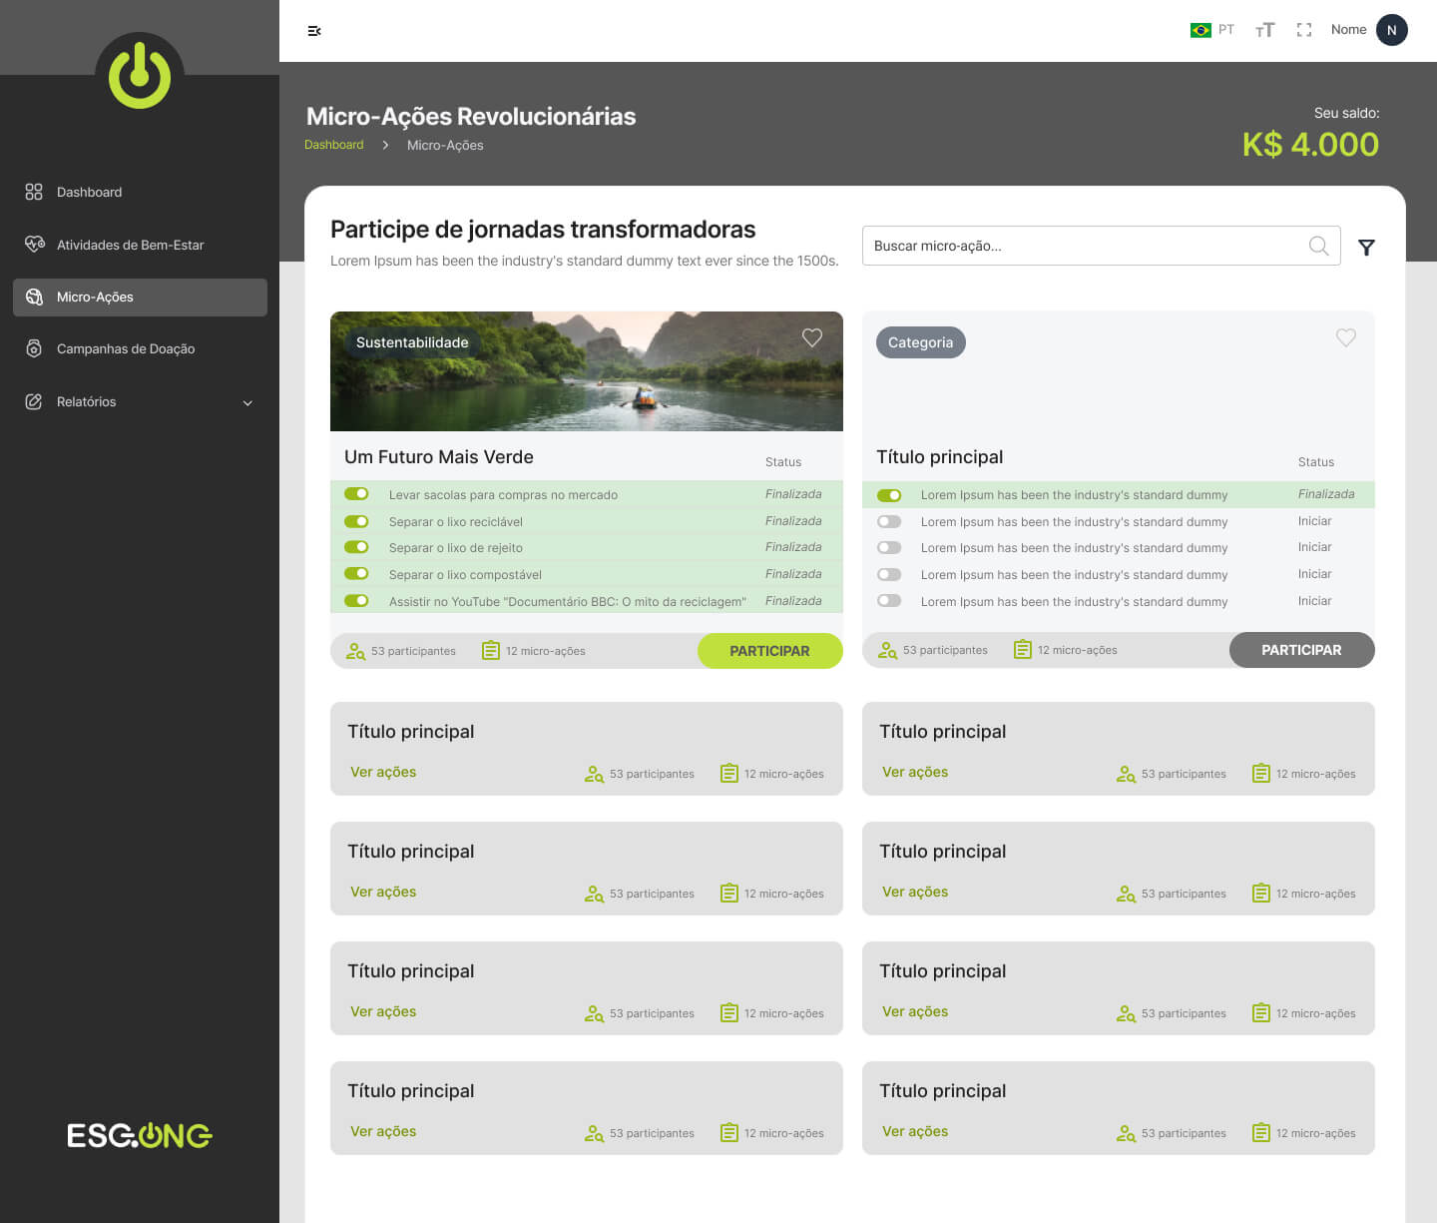Image resolution: width=1437 pixels, height=1223 pixels.
Task: Expand 'Ver ações' in first Título principal card
Action: point(383,772)
